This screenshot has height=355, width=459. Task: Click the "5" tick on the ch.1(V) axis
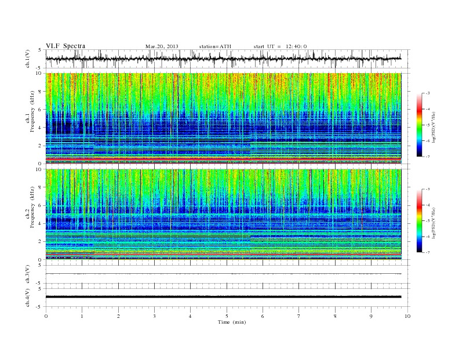tap(41, 50)
